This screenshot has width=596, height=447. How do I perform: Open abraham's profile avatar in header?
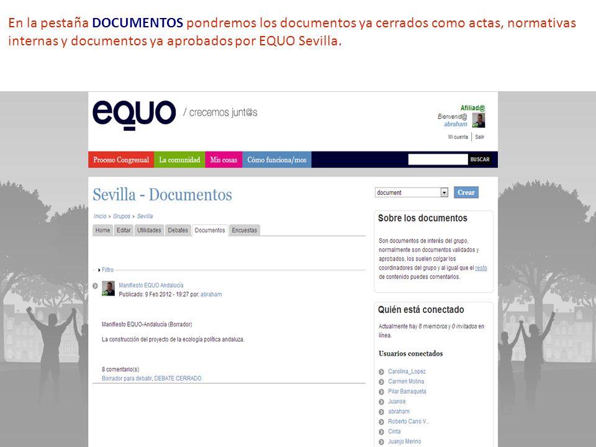point(479,120)
